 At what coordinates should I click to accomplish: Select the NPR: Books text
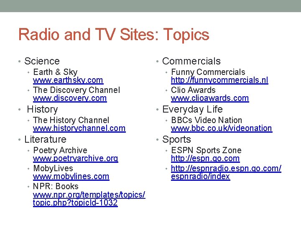pyautogui.click(x=56, y=186)
